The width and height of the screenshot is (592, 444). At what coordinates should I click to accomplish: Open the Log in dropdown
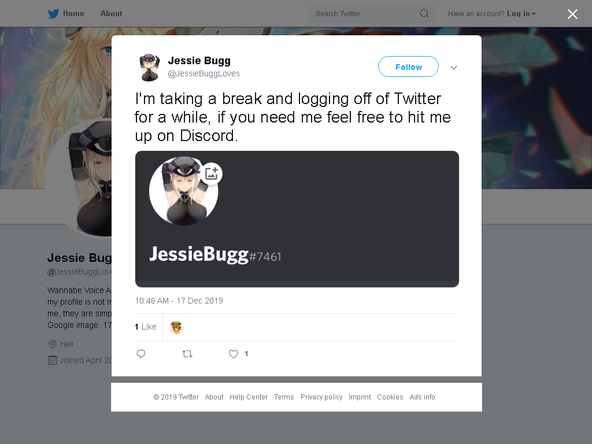point(521,14)
